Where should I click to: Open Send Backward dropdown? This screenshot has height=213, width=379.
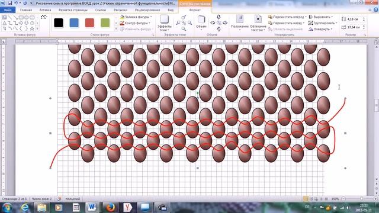[304, 23]
